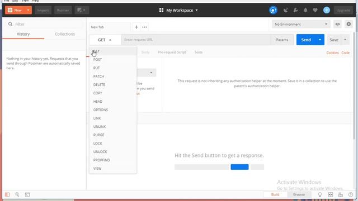The image size is (358, 201).
Task: Click the Save button
Action: [x=334, y=40]
